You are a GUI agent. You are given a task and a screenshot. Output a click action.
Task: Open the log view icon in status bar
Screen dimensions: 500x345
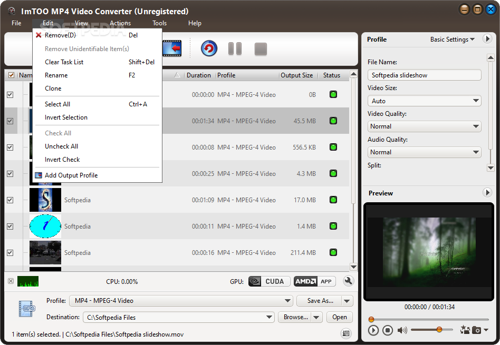pos(346,333)
